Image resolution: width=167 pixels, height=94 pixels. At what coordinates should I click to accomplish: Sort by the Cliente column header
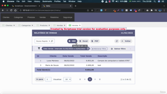pyautogui.click(x=53, y=56)
